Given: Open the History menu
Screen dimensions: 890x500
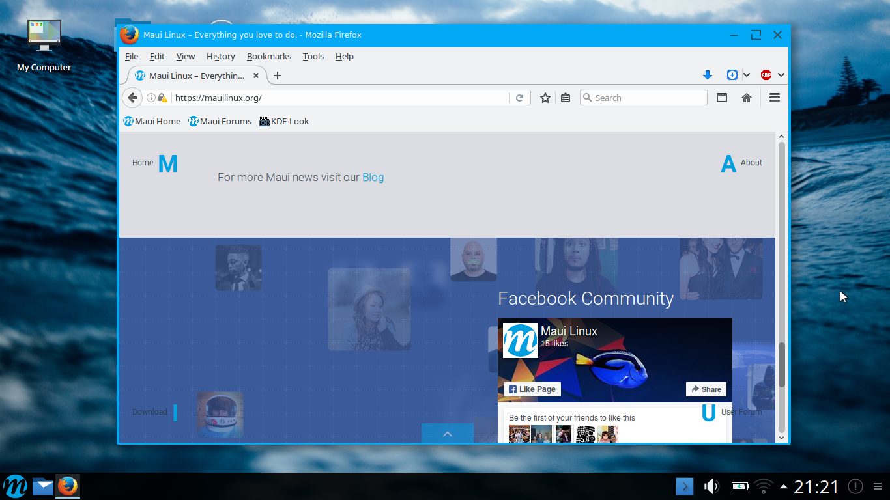Looking at the screenshot, I should tap(221, 57).
